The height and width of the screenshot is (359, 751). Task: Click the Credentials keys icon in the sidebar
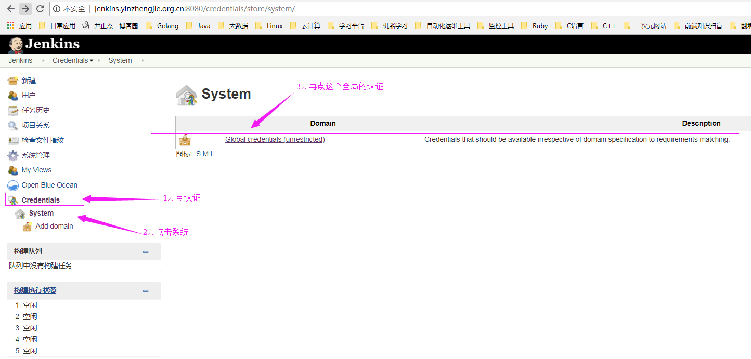pyautogui.click(x=13, y=200)
